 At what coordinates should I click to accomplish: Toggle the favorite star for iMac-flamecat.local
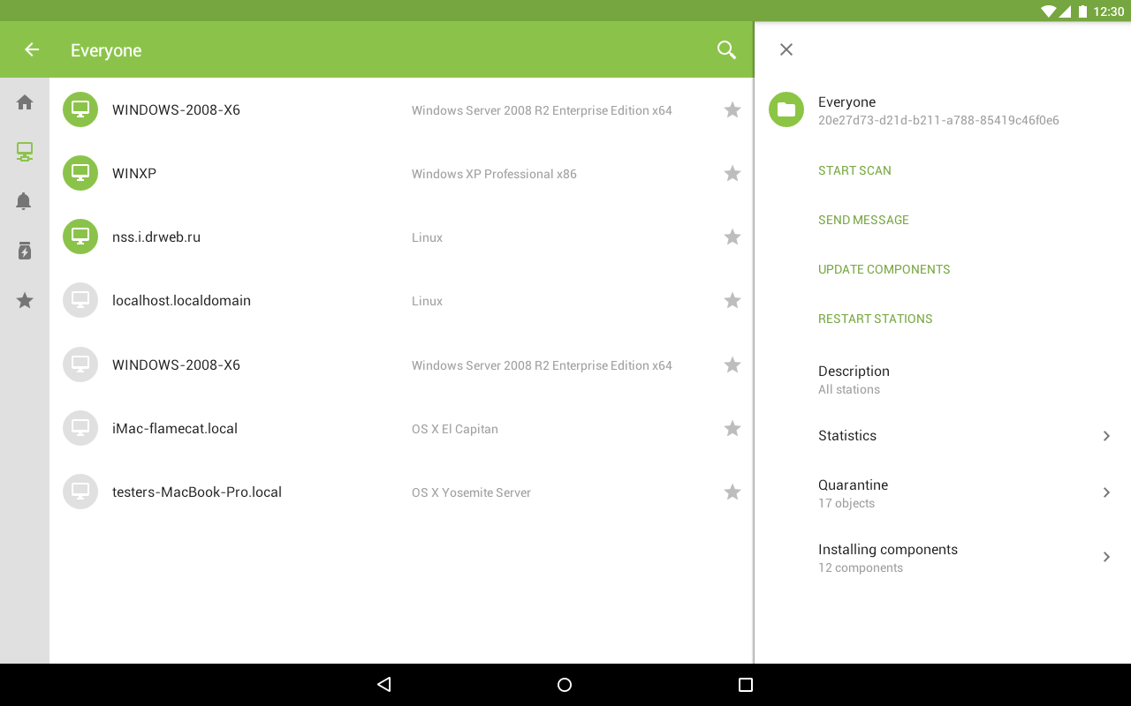tap(732, 428)
